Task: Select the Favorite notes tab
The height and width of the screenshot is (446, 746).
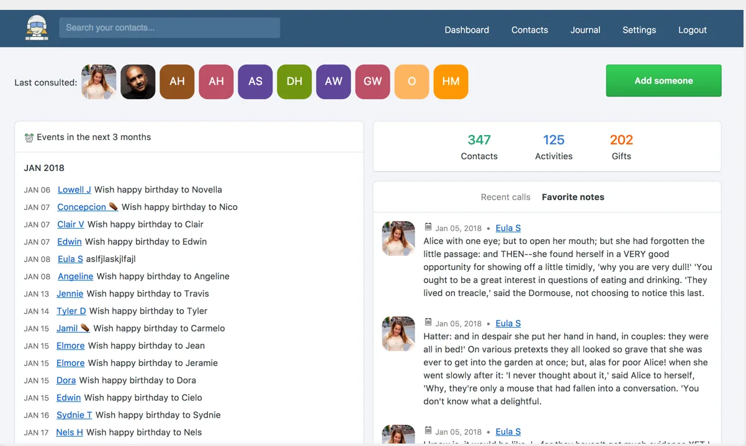Action: [x=573, y=197]
